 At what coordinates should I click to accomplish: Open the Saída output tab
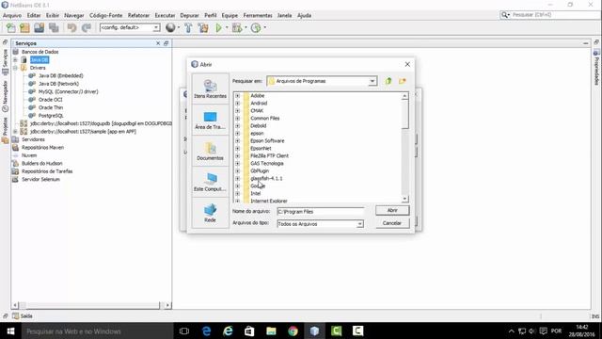[x=23, y=316]
